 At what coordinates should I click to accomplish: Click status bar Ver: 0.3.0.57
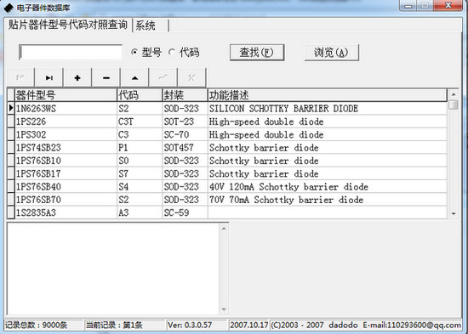pyautogui.click(x=197, y=325)
